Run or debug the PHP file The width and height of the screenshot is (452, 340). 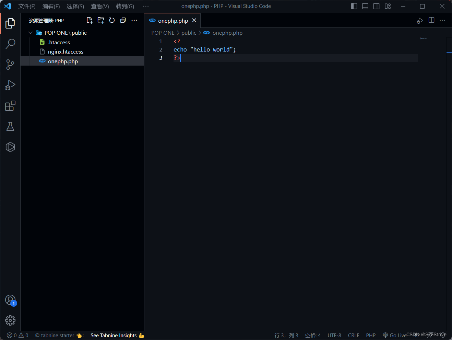(420, 21)
